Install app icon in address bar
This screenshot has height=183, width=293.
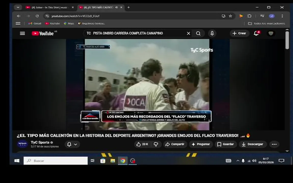223,16
